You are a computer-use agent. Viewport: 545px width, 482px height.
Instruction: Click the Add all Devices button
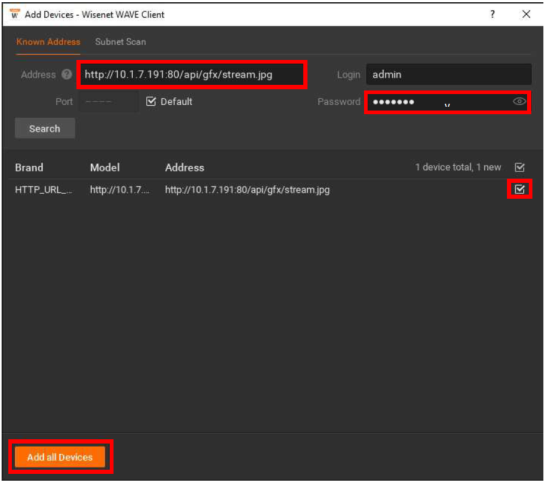[60, 457]
